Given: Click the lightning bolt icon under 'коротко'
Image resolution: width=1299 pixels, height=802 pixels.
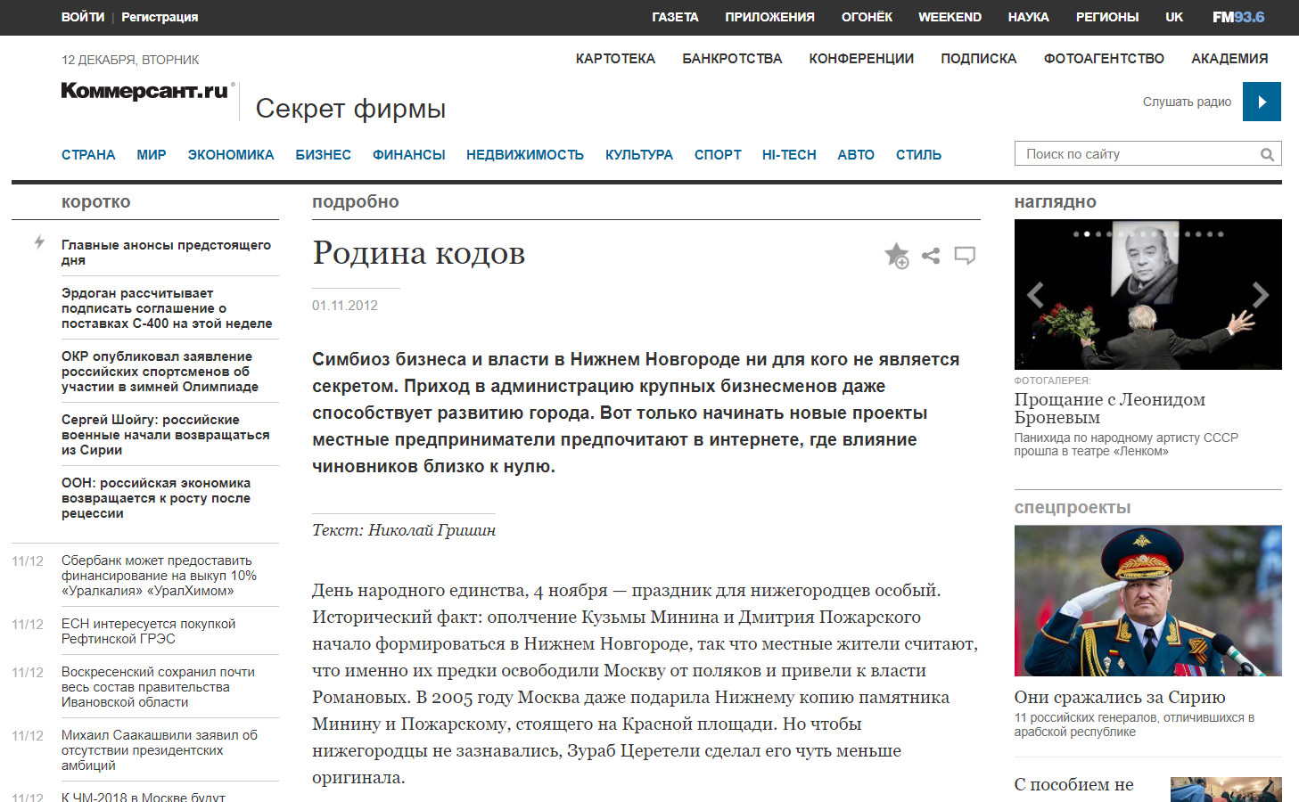Looking at the screenshot, I should [39, 241].
